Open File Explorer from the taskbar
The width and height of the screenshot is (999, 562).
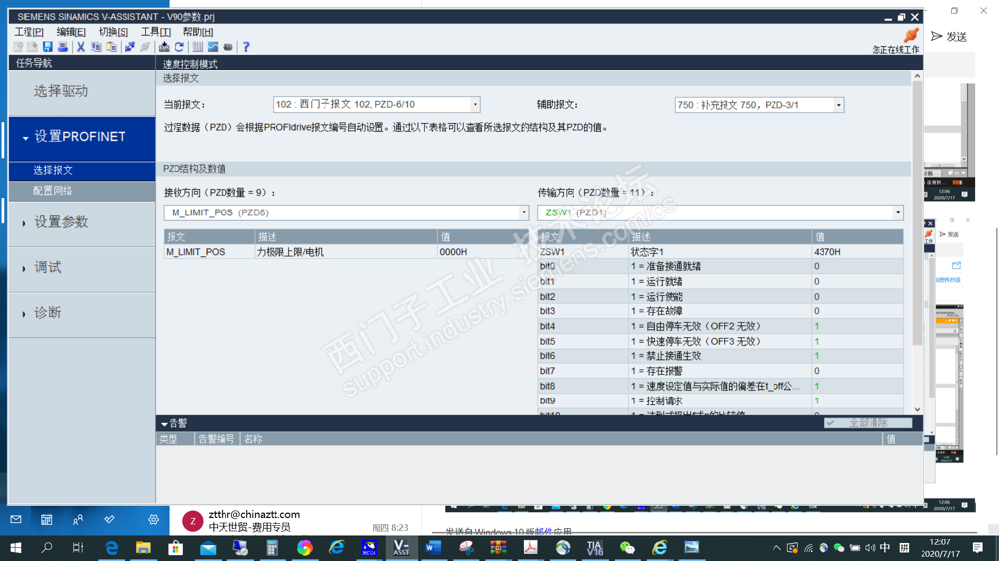(x=143, y=547)
